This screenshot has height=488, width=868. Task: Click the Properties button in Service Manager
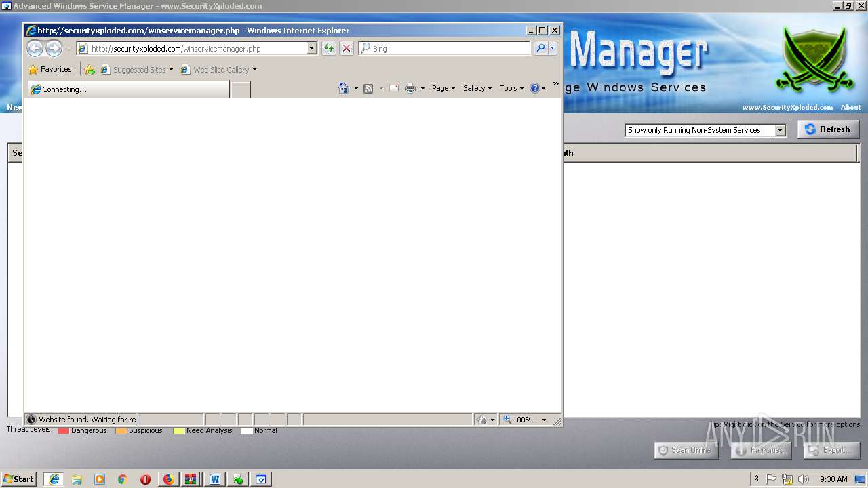(761, 450)
